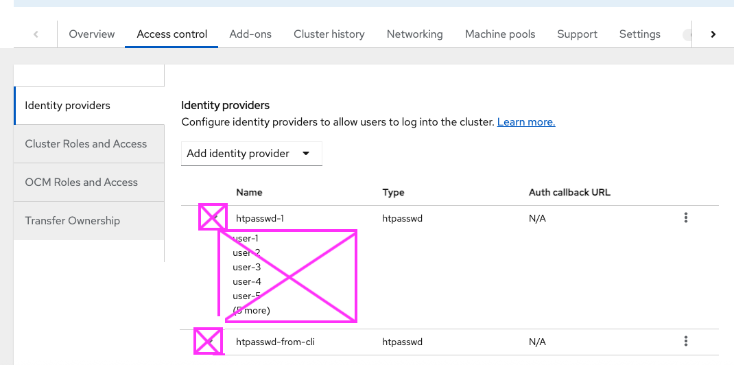Open Cluster Roles and Access section
Screen dimensions: 734x365
pos(86,144)
